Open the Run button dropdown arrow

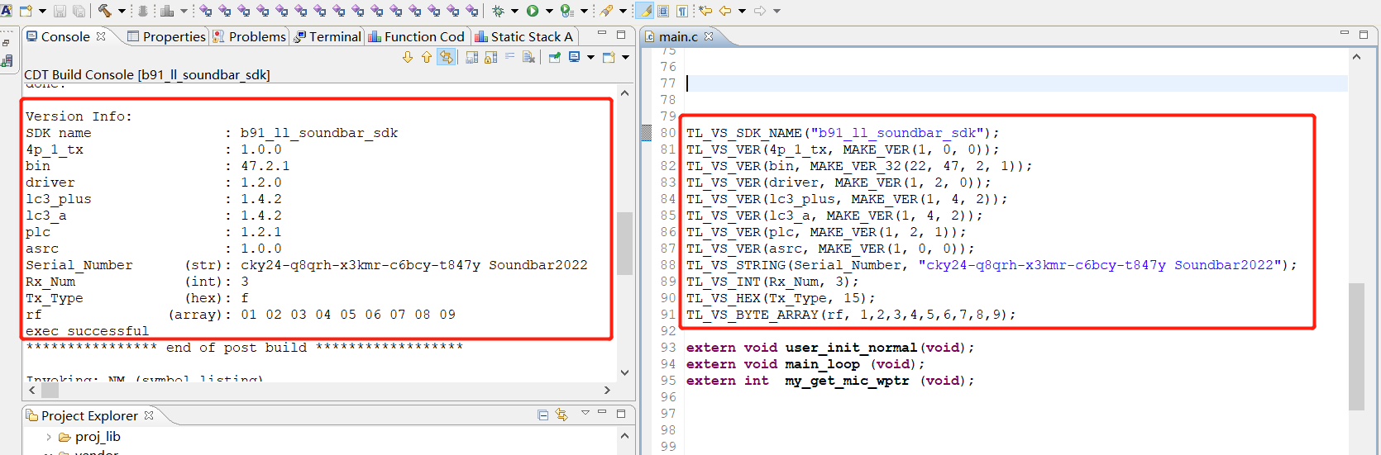click(x=548, y=11)
